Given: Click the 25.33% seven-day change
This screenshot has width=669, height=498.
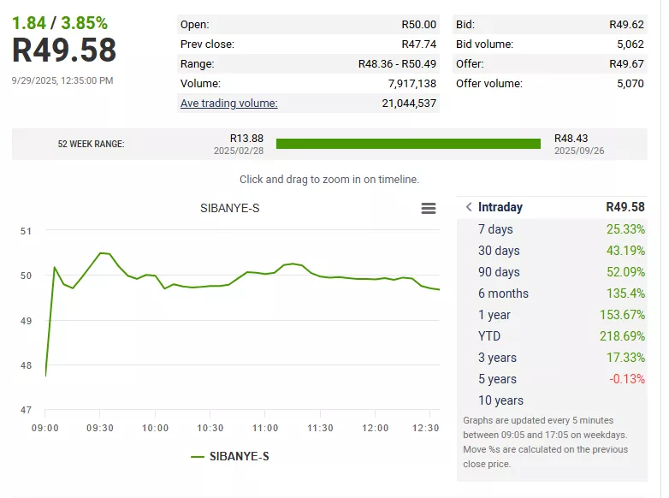Looking at the screenshot, I should click(x=625, y=229).
